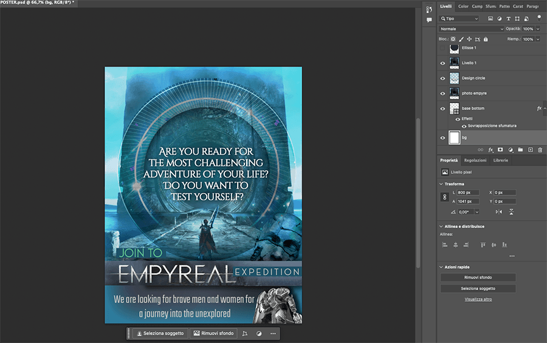
Task: Open the Color panel tab
Action: 463,6
